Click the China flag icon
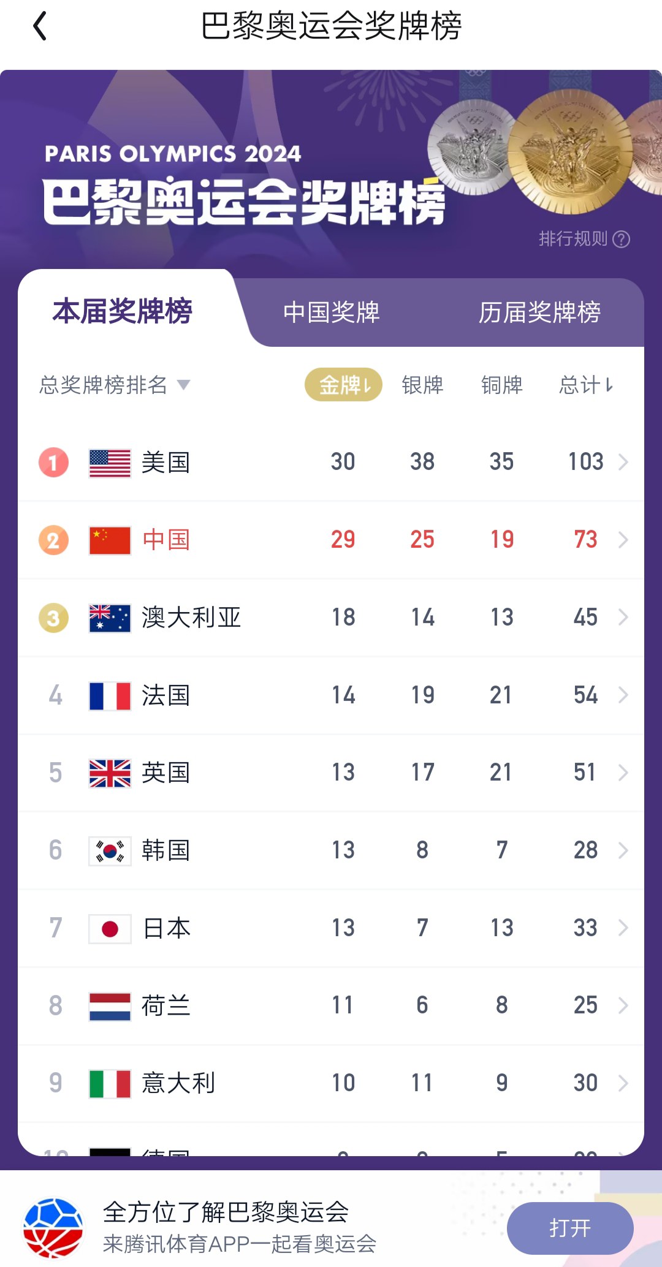Viewport: 662px width, 1267px height. (x=110, y=540)
